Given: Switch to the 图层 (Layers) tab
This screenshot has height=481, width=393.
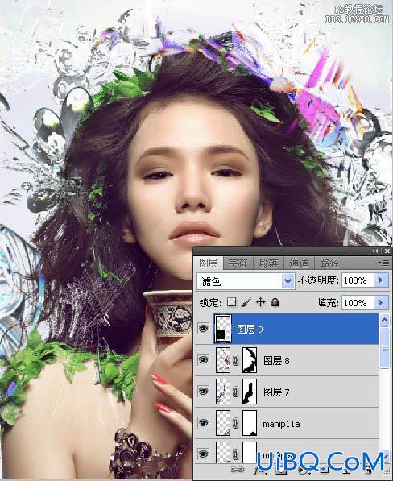Looking at the screenshot, I should coord(208,263).
